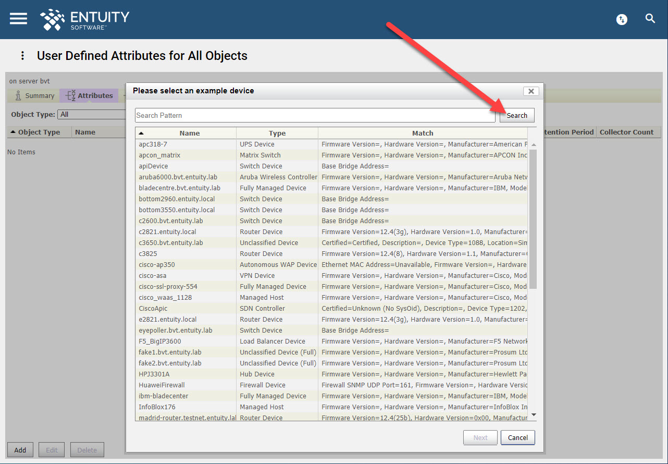The image size is (668, 464).
Task: Open the data transfer status icon
Action: [x=622, y=19]
